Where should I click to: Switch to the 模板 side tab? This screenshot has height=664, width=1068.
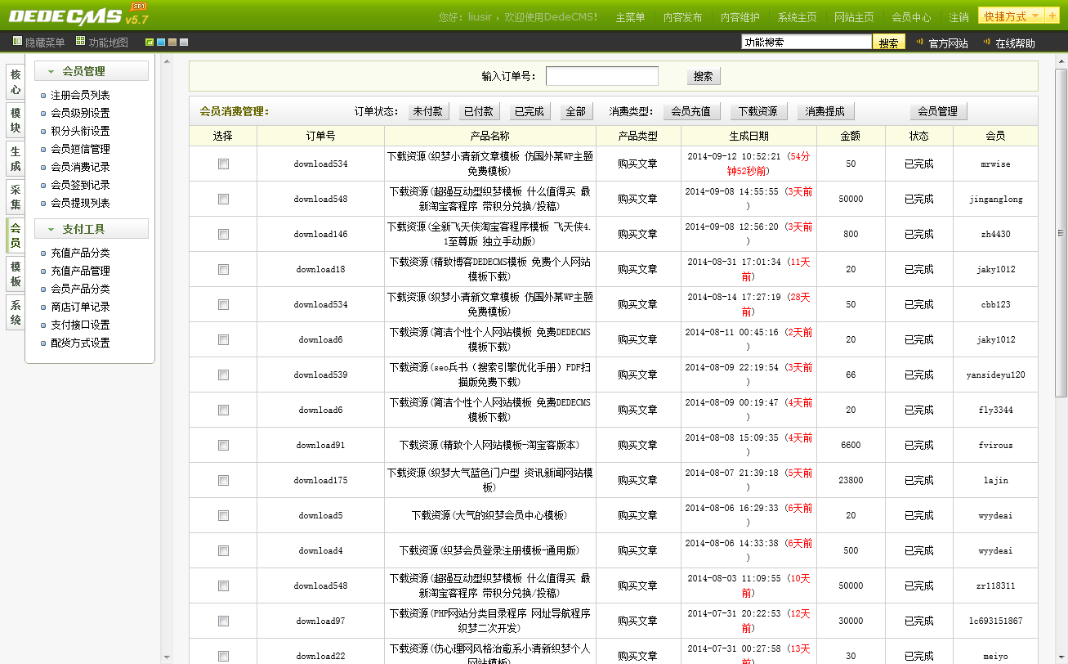pos(15,274)
